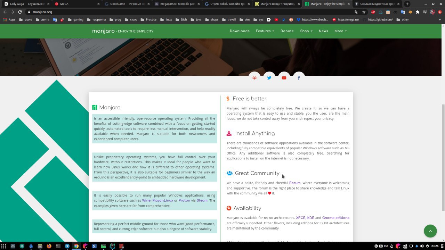The width and height of the screenshot is (445, 250).
Task: Show hidden bookmarks with overflow chevron
Action: tap(439, 19)
